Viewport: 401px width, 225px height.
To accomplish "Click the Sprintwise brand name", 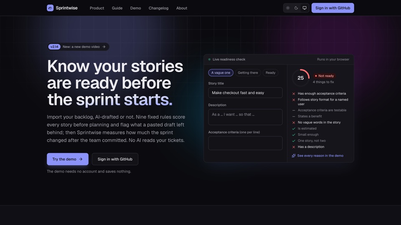I will 66,8.
